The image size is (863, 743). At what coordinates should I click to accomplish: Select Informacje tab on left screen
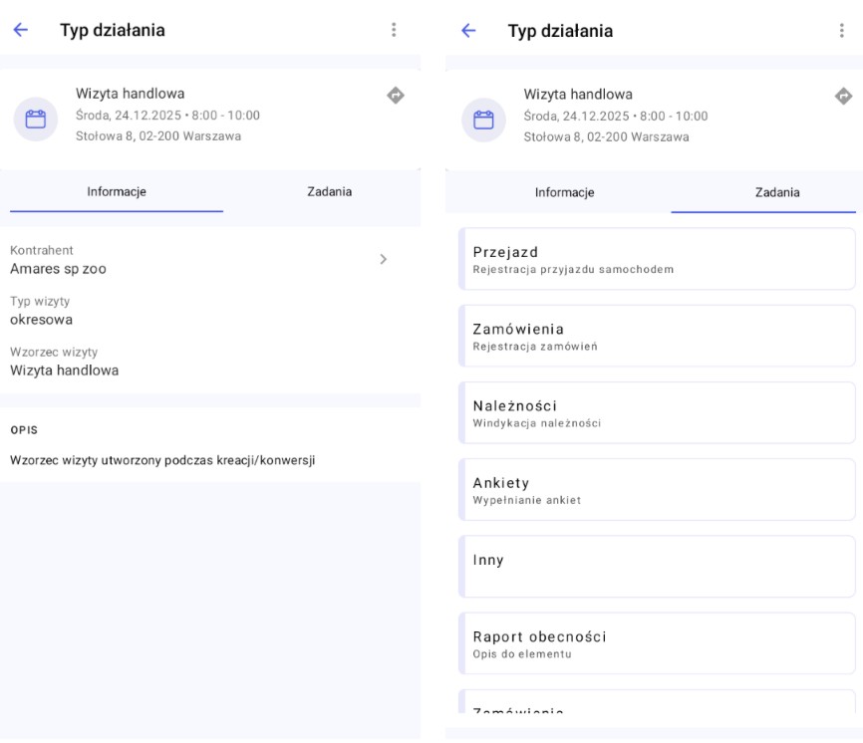pos(117,192)
